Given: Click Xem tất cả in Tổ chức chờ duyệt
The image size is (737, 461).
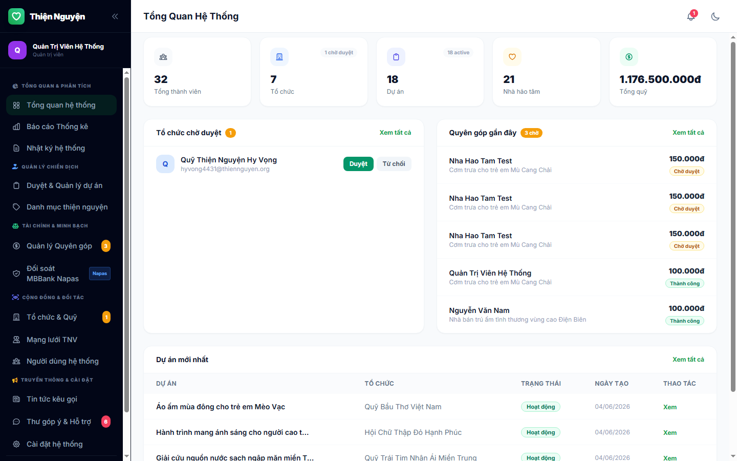Looking at the screenshot, I should (395, 133).
